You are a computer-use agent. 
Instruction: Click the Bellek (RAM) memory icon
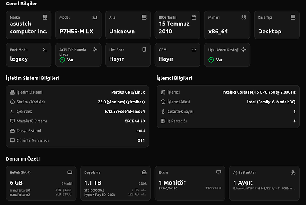point(70,172)
